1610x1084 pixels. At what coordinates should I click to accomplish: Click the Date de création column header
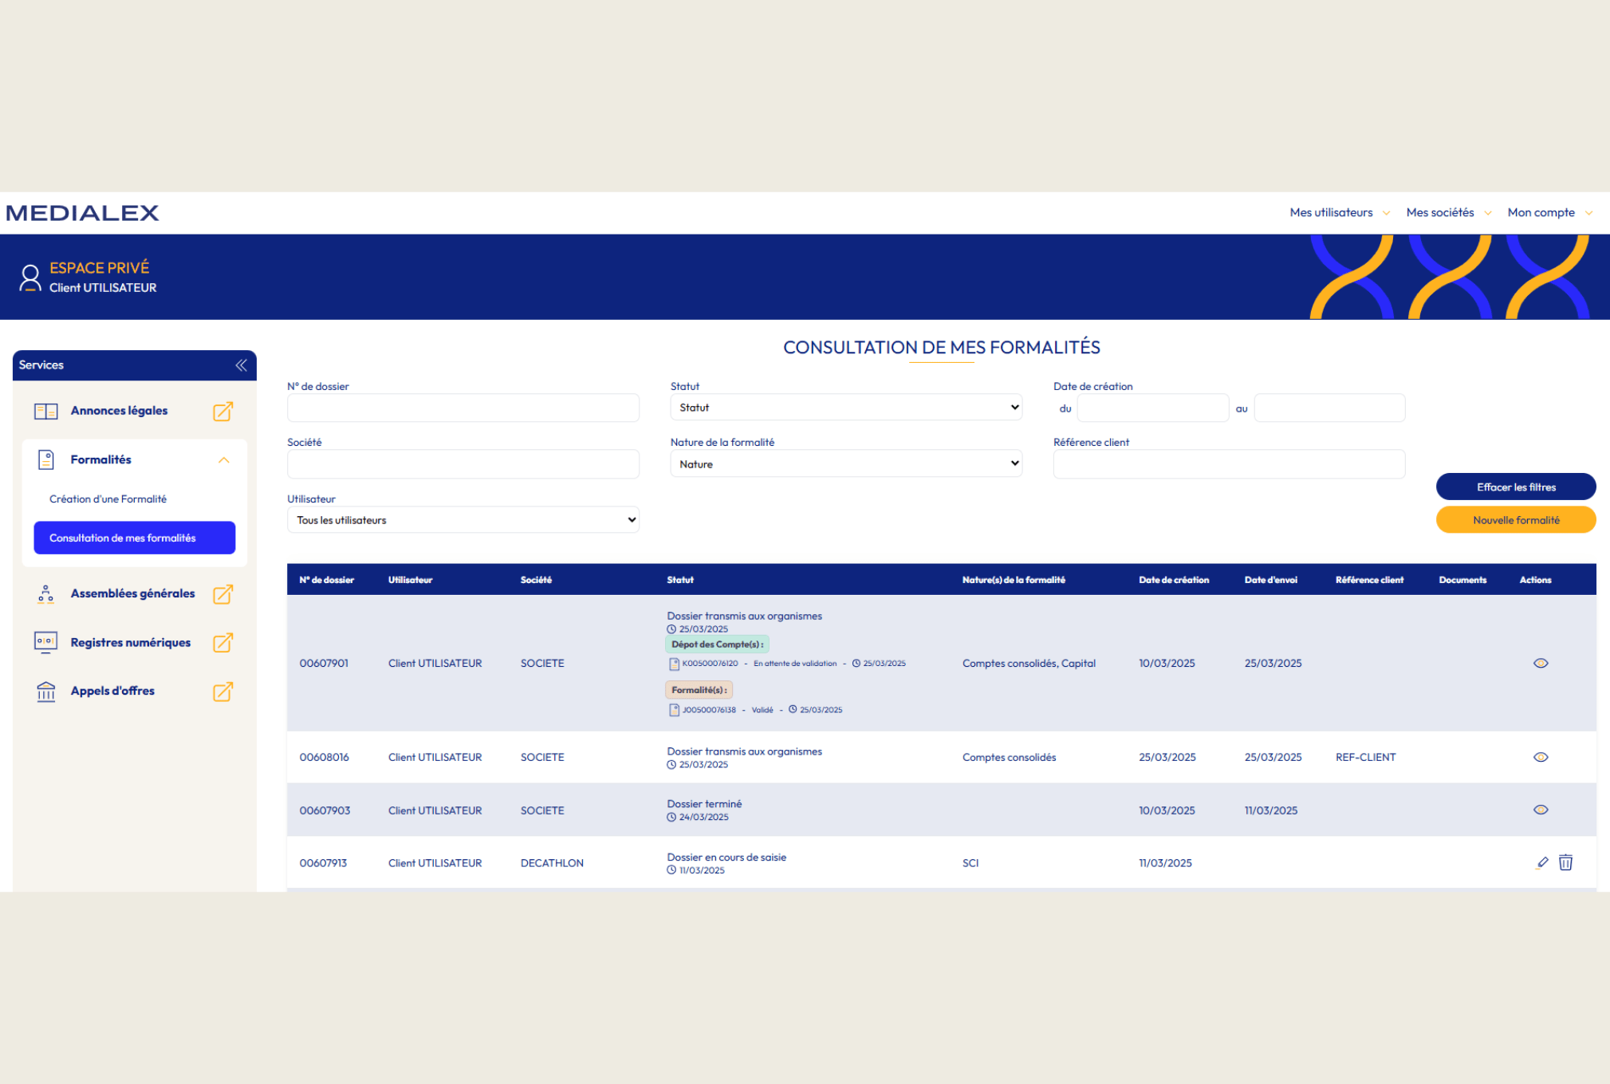coord(1174,580)
